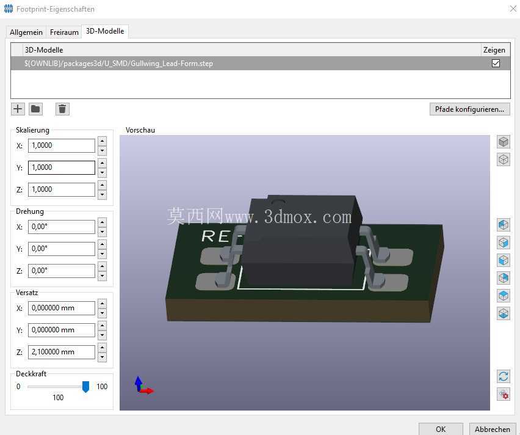Cancel with the Abbrechen button
Viewport: 520px width, 435px height.
point(493,429)
